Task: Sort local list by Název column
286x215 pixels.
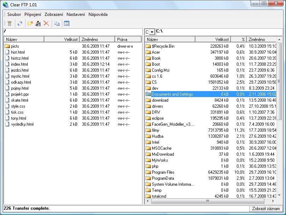Action: [170, 39]
